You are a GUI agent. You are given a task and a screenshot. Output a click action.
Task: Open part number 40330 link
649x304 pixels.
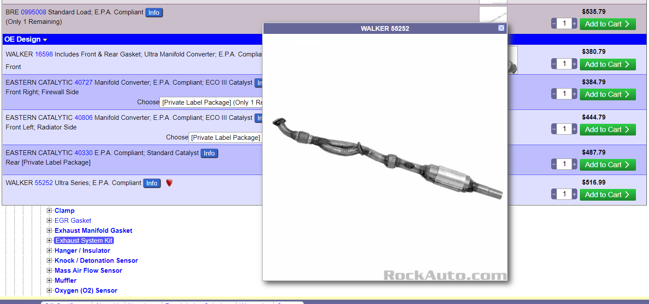pyautogui.click(x=83, y=153)
